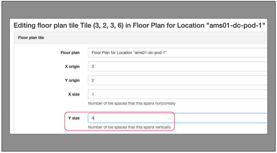Click the 'X size' label

click(x=74, y=94)
